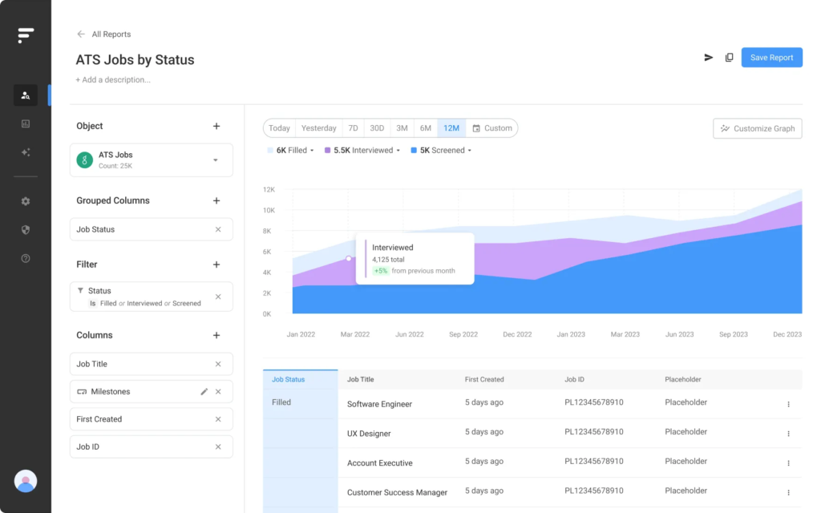
Task: Open the AI sparkle icon in sidebar
Action: (x=25, y=152)
